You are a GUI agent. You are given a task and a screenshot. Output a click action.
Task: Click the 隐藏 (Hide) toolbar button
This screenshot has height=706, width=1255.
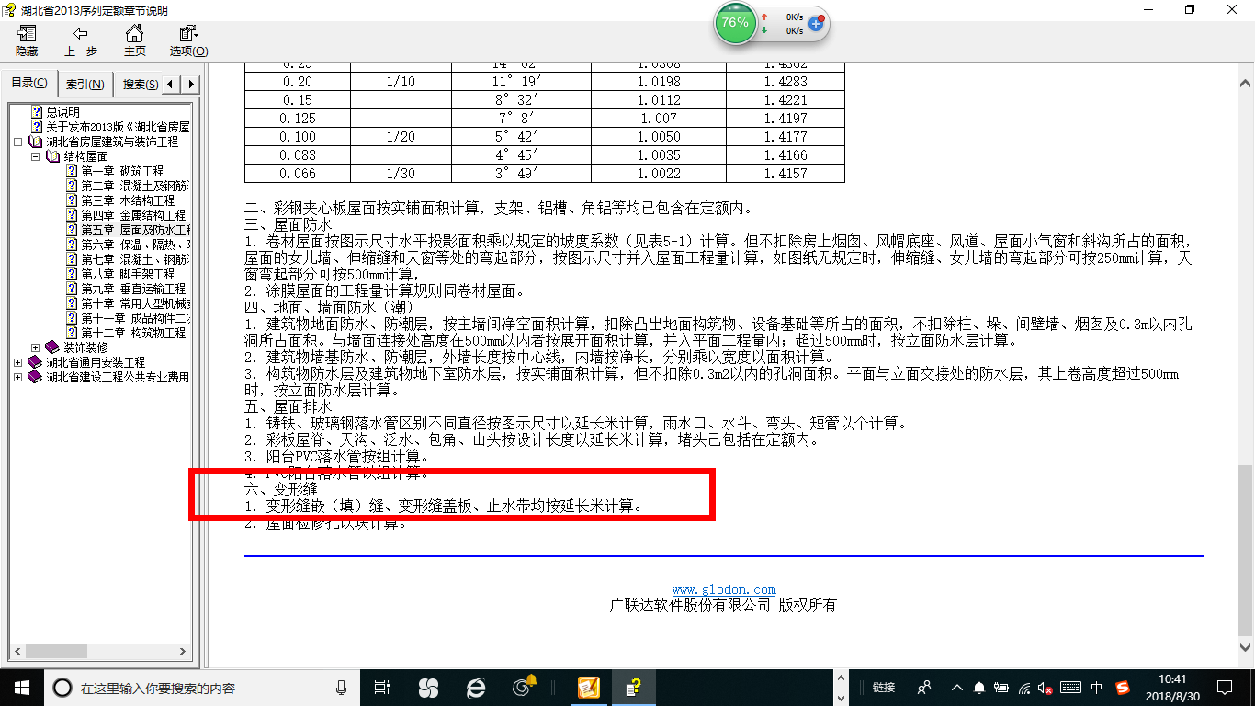pos(27,41)
